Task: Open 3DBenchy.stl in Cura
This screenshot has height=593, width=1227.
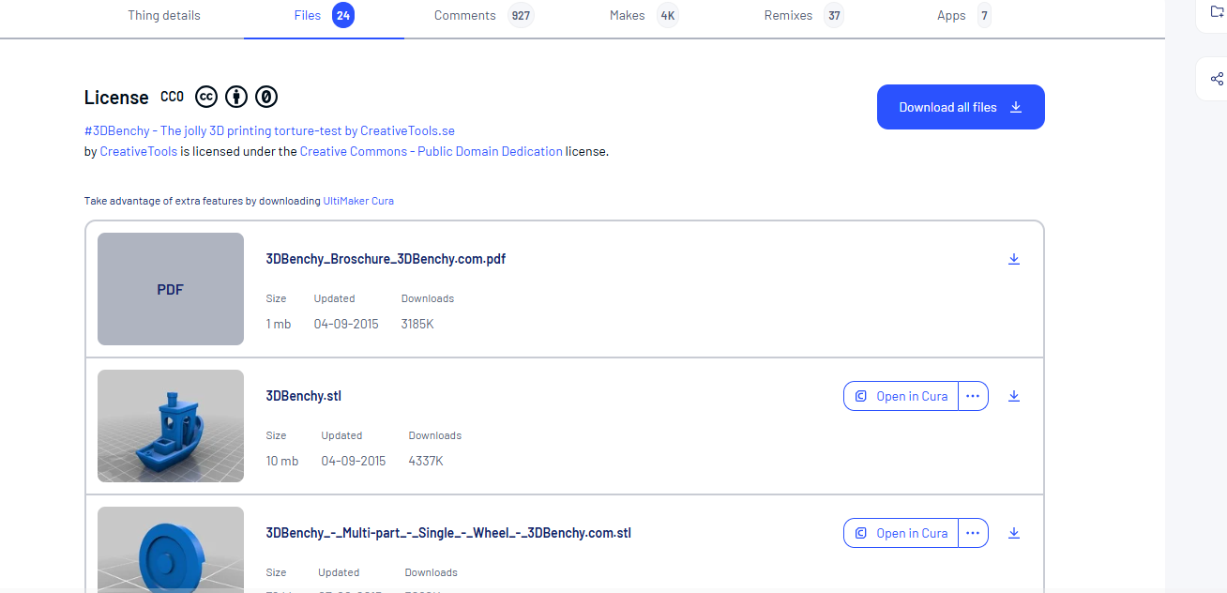Action: [901, 396]
